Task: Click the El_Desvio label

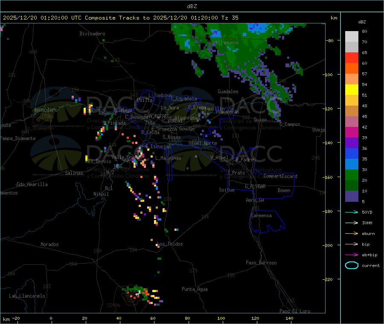Action: click(x=99, y=161)
